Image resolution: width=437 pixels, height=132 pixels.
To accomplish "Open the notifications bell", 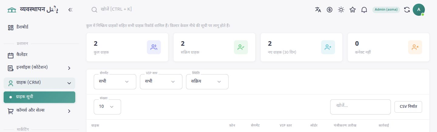I will (364, 10).
